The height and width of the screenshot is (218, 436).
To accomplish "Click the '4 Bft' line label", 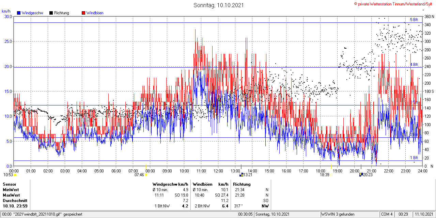I will tap(414, 64).
